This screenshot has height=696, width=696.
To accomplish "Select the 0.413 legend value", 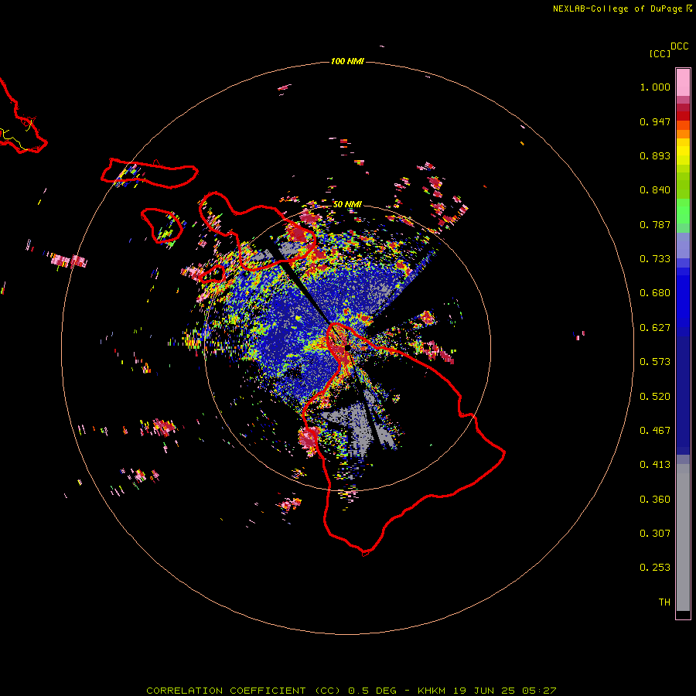I will click(x=655, y=465).
